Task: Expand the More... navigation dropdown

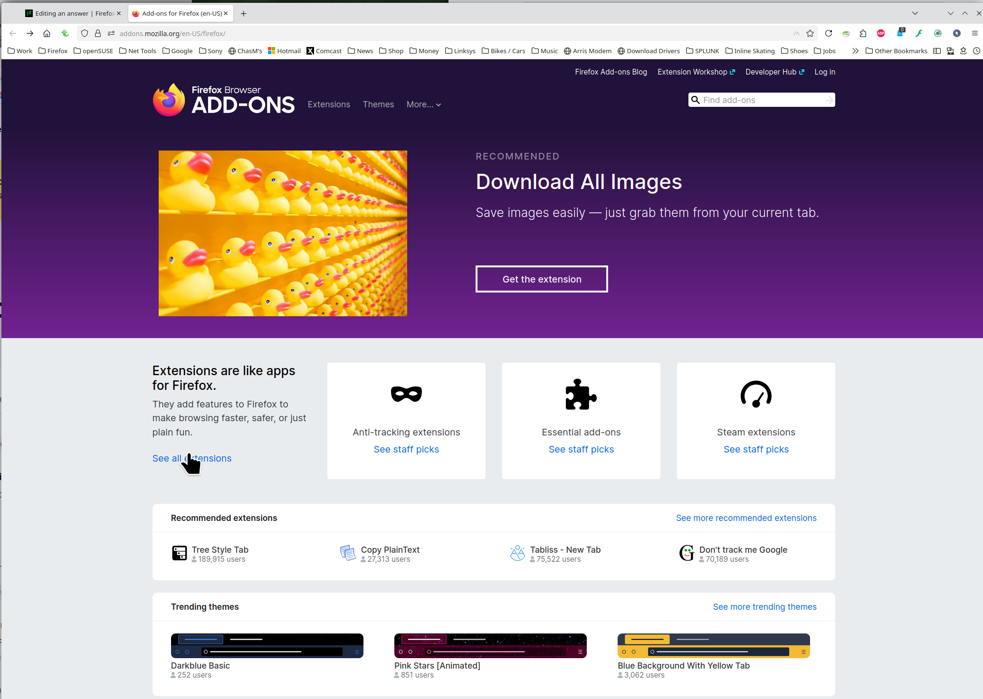Action: tap(424, 104)
